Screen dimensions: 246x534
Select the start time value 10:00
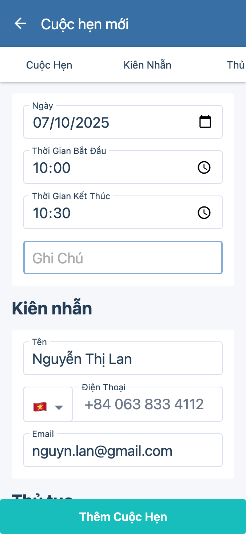coord(52,168)
